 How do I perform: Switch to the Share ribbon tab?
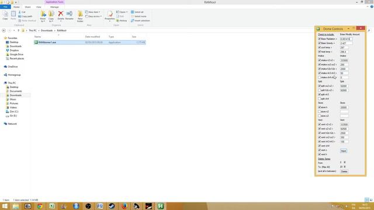point(27,7)
